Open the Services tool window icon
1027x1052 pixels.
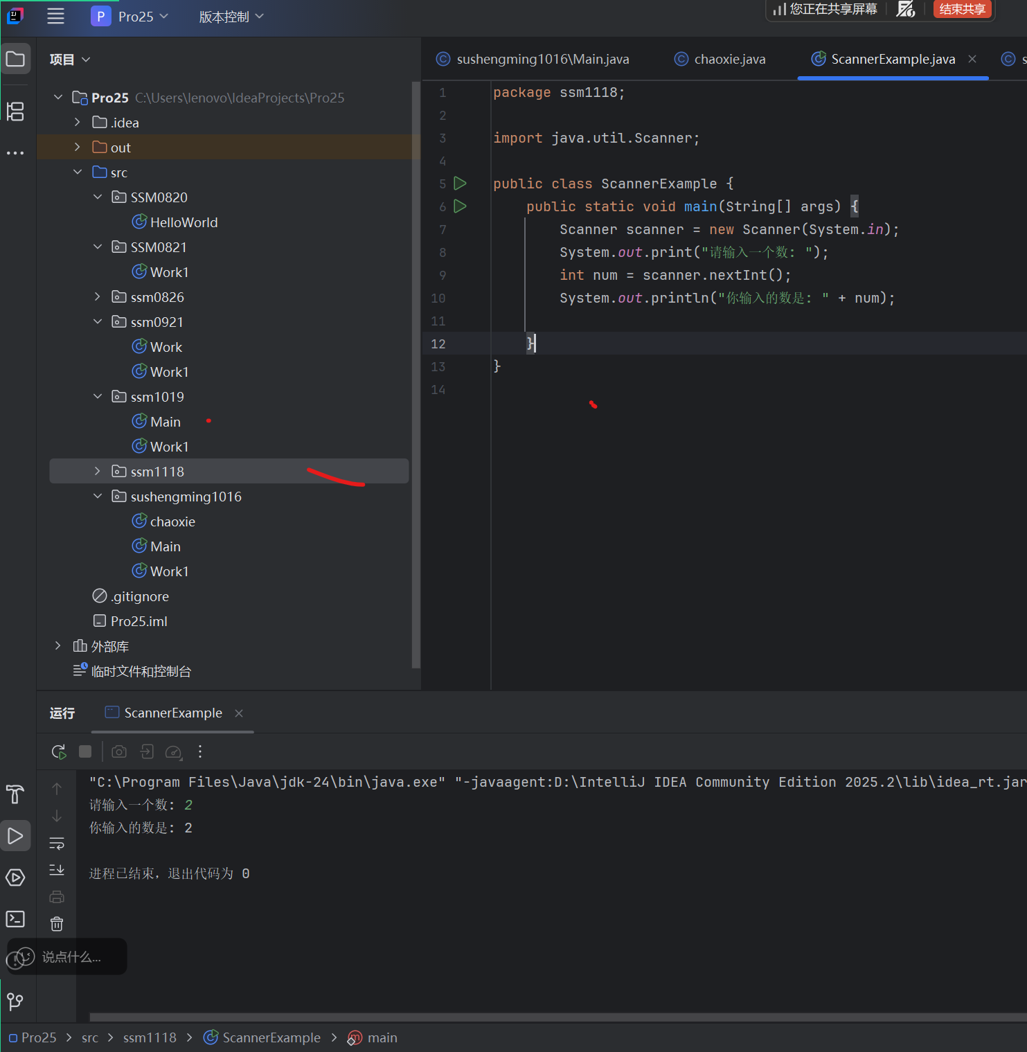pos(15,877)
